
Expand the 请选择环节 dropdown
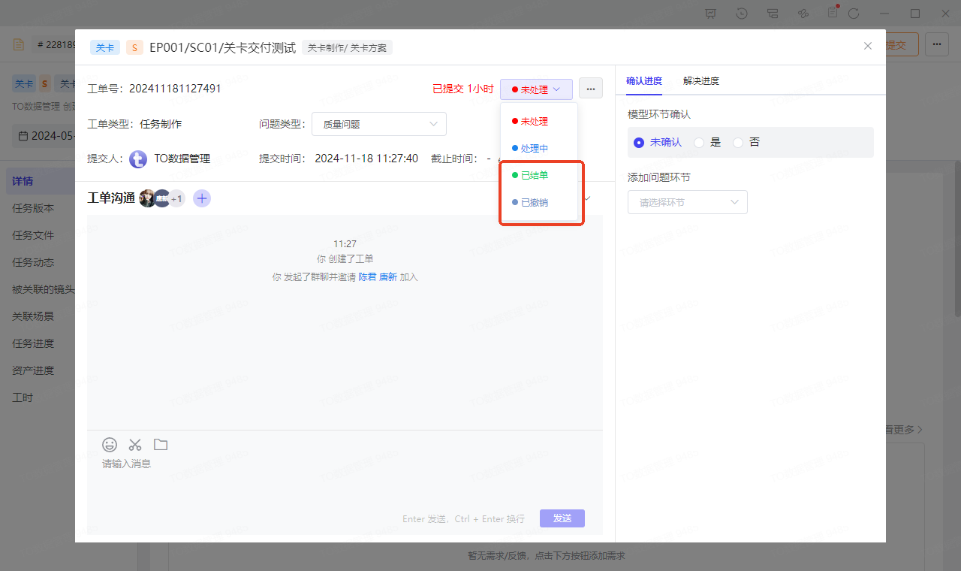pos(687,202)
